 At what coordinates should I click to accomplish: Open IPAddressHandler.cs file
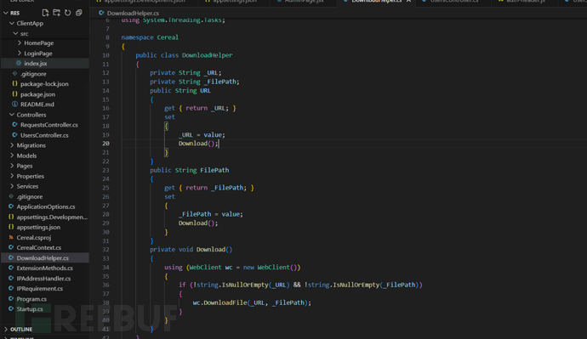point(43,279)
